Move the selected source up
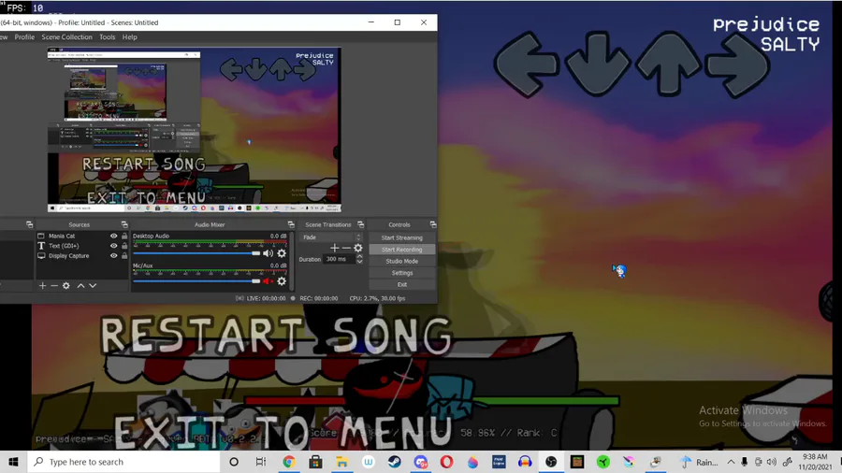This screenshot has height=473, width=842. point(80,286)
